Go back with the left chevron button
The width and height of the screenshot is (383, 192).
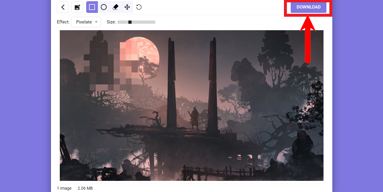click(63, 7)
